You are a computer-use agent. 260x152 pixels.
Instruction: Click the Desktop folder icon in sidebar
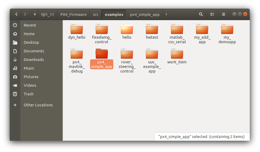15,42
